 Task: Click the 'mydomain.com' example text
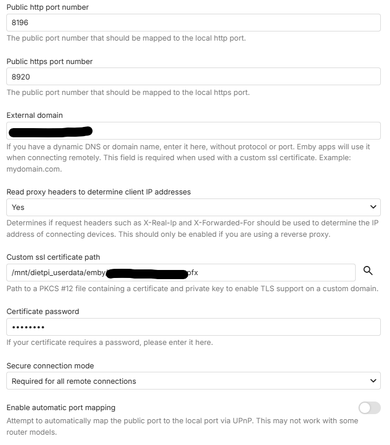click(x=33, y=169)
